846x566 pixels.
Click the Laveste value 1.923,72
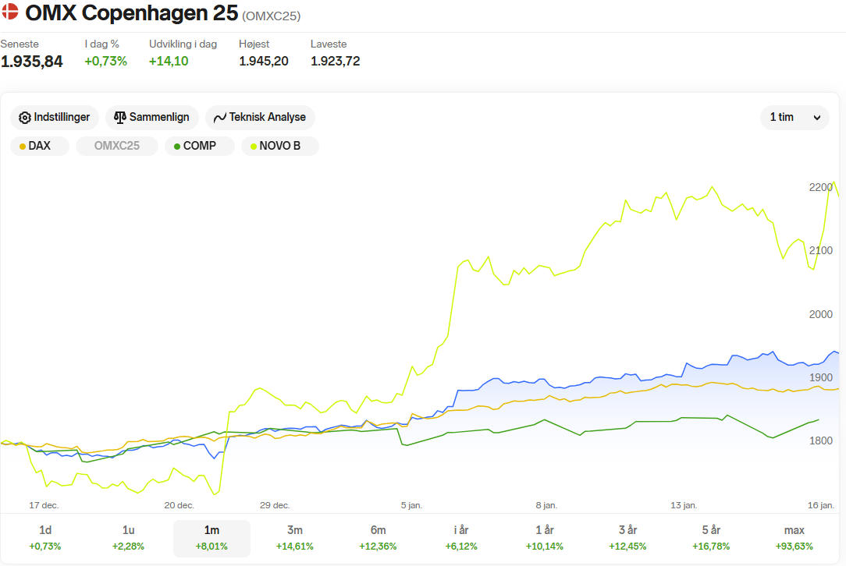(336, 62)
